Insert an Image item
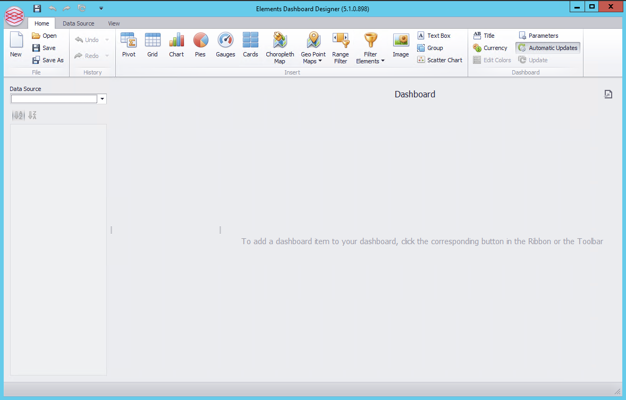The height and width of the screenshot is (400, 626). point(401,44)
